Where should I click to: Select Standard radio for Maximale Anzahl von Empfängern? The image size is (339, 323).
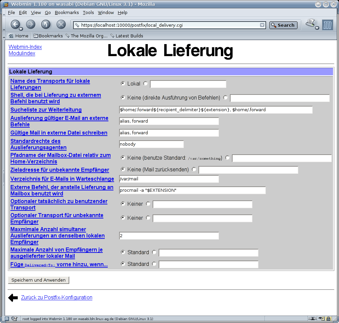pyautogui.click(x=123, y=252)
